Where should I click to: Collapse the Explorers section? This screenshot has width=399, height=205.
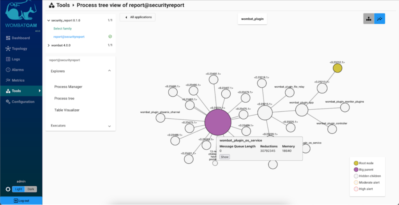pos(109,71)
